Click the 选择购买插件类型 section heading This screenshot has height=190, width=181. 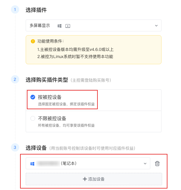[47, 80]
